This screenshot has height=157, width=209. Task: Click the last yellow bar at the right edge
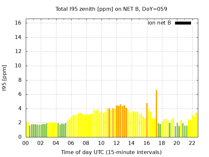pyautogui.click(x=196, y=125)
